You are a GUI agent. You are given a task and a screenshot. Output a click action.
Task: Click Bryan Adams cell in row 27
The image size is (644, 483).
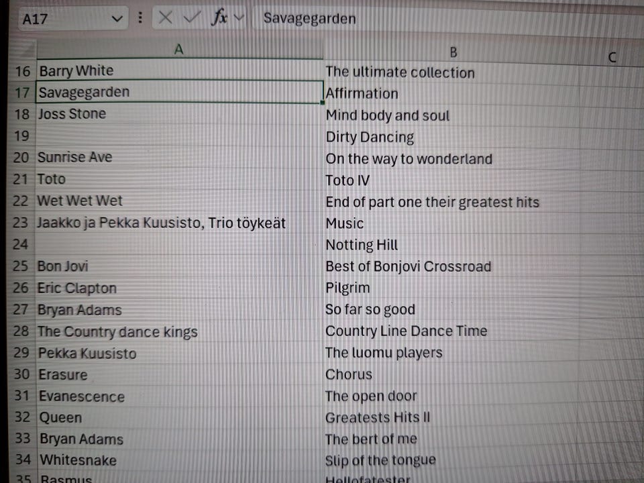(x=179, y=310)
